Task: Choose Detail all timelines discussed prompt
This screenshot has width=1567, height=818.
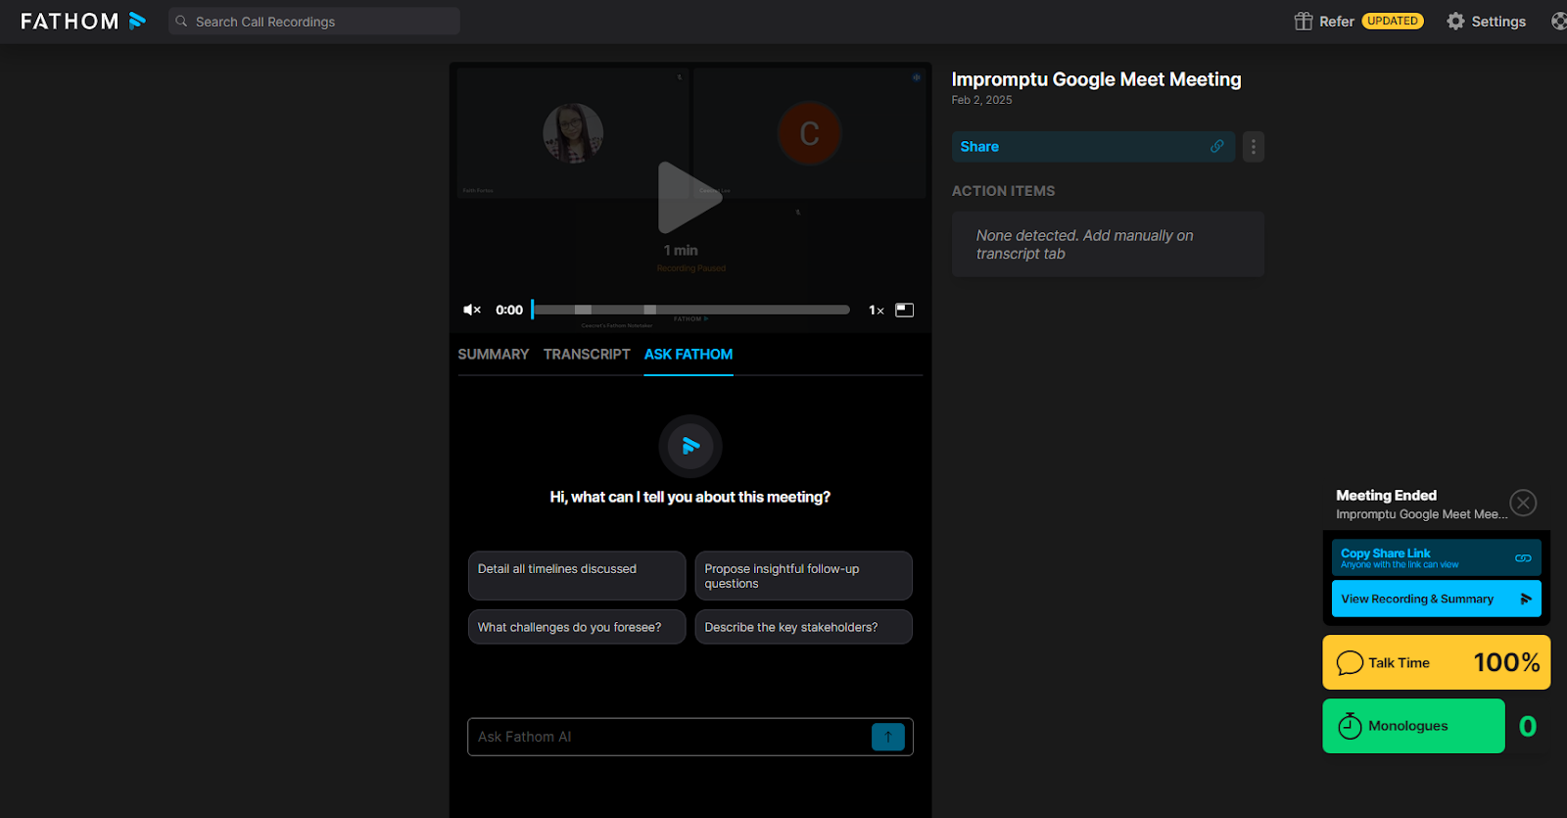Action: (577, 575)
